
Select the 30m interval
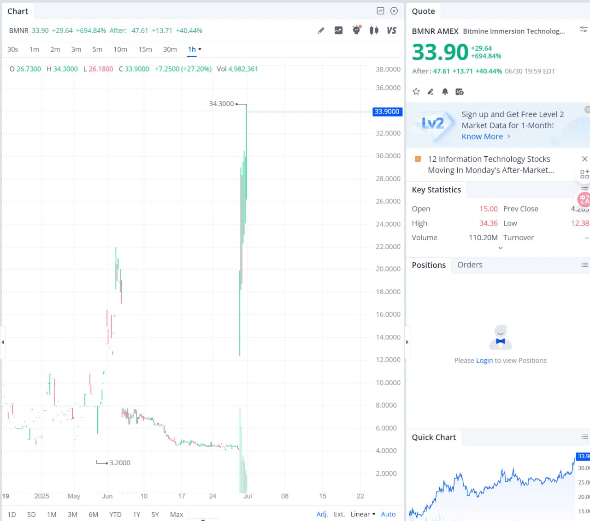170,49
